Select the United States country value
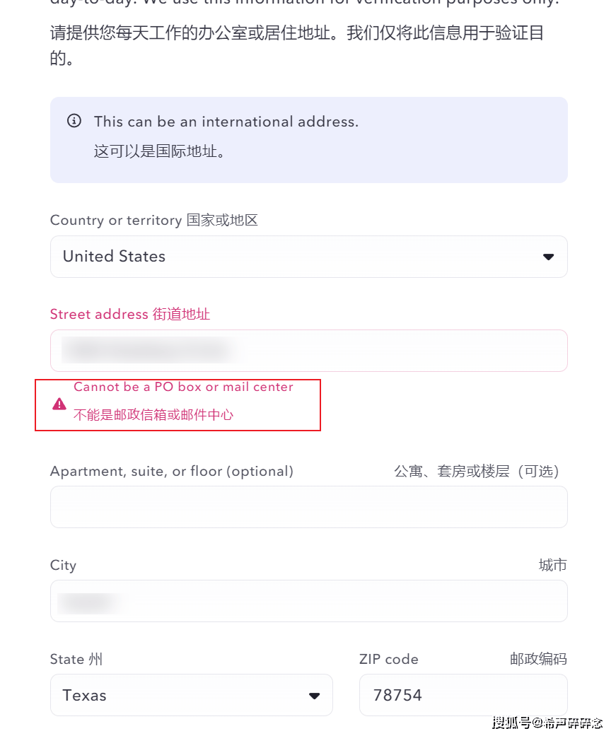This screenshot has height=736, width=616. click(x=115, y=257)
